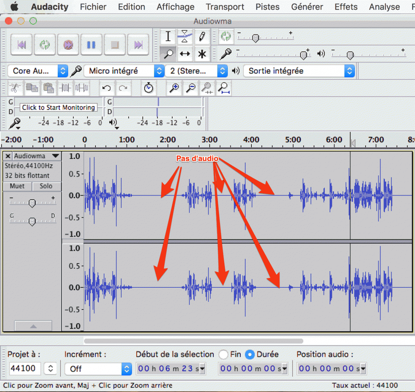Select the Time Shift tool
Image resolution: width=415 pixels, height=392 pixels.
pos(185,54)
